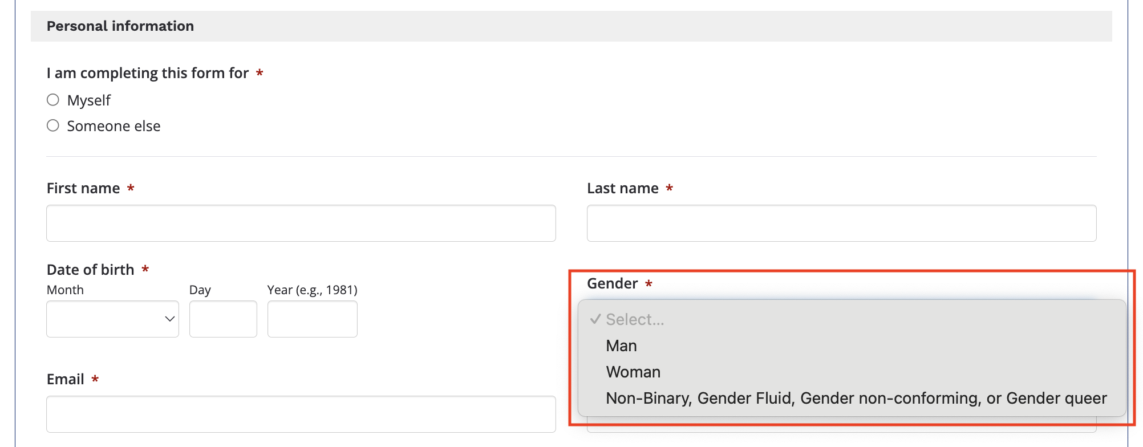Click the checkmark icon beside "Select..."
The height and width of the screenshot is (447, 1143).
(595, 319)
